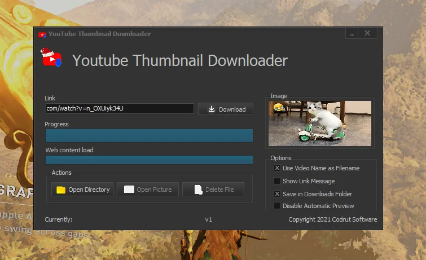Uncheck Use Video Name as Filename
The width and height of the screenshot is (426, 260).
(x=277, y=168)
